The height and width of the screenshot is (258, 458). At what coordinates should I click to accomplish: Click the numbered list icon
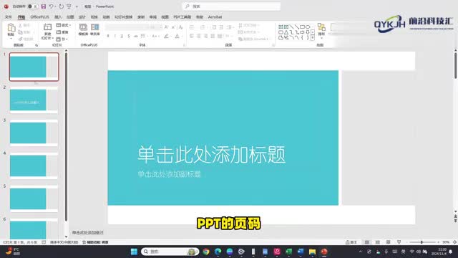coord(203,27)
